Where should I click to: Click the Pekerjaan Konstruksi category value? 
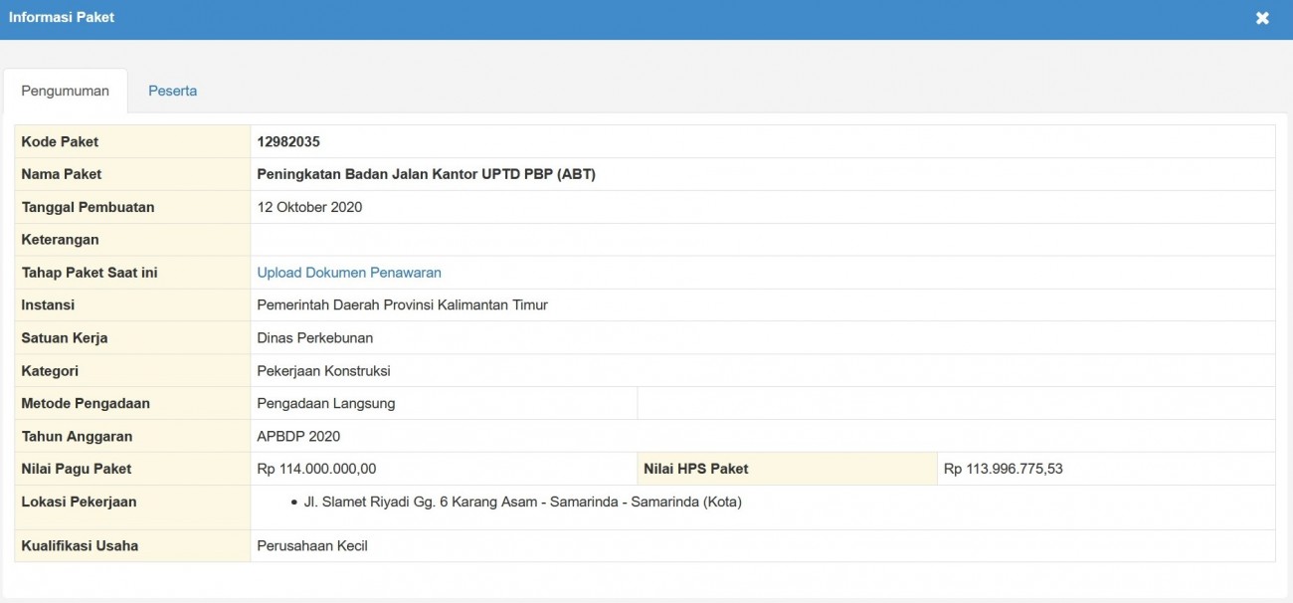323,371
